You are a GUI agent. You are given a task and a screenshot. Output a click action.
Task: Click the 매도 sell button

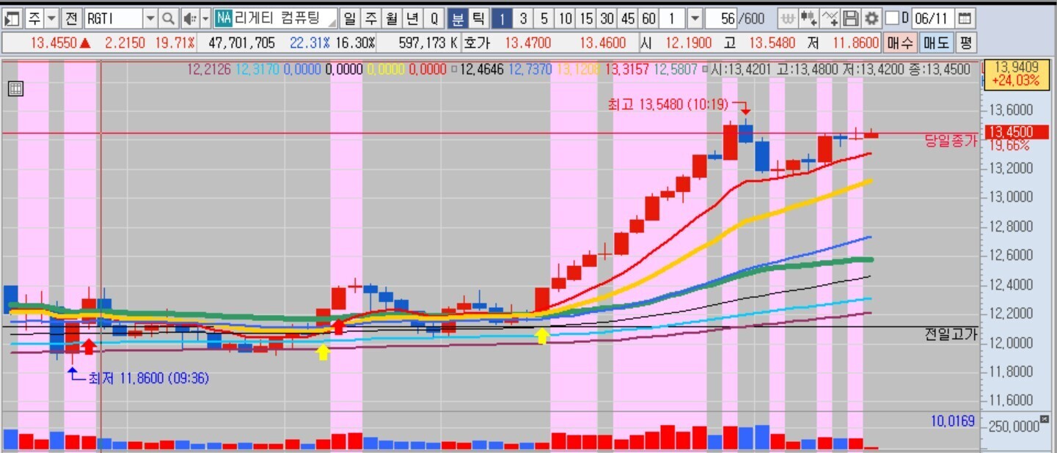(x=936, y=43)
